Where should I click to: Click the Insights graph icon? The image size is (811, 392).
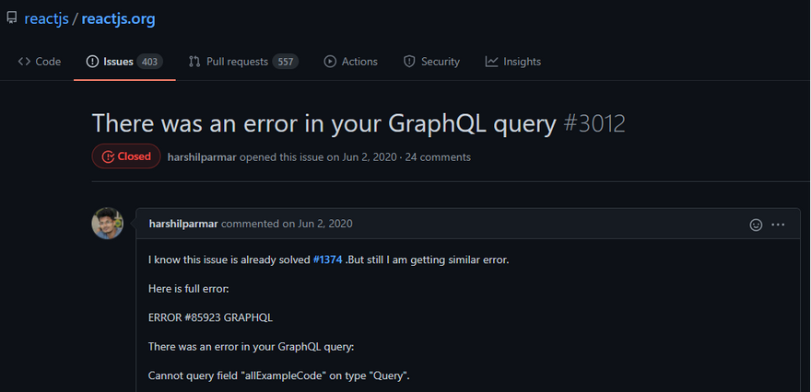click(x=491, y=62)
